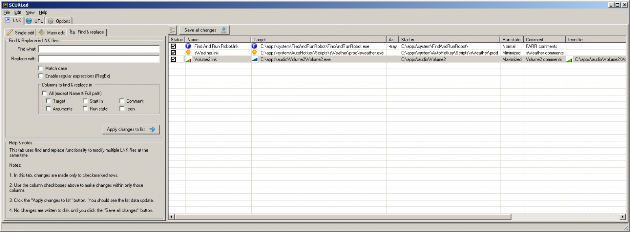
Task: Open the File menu
Action: pyautogui.click(x=7, y=13)
